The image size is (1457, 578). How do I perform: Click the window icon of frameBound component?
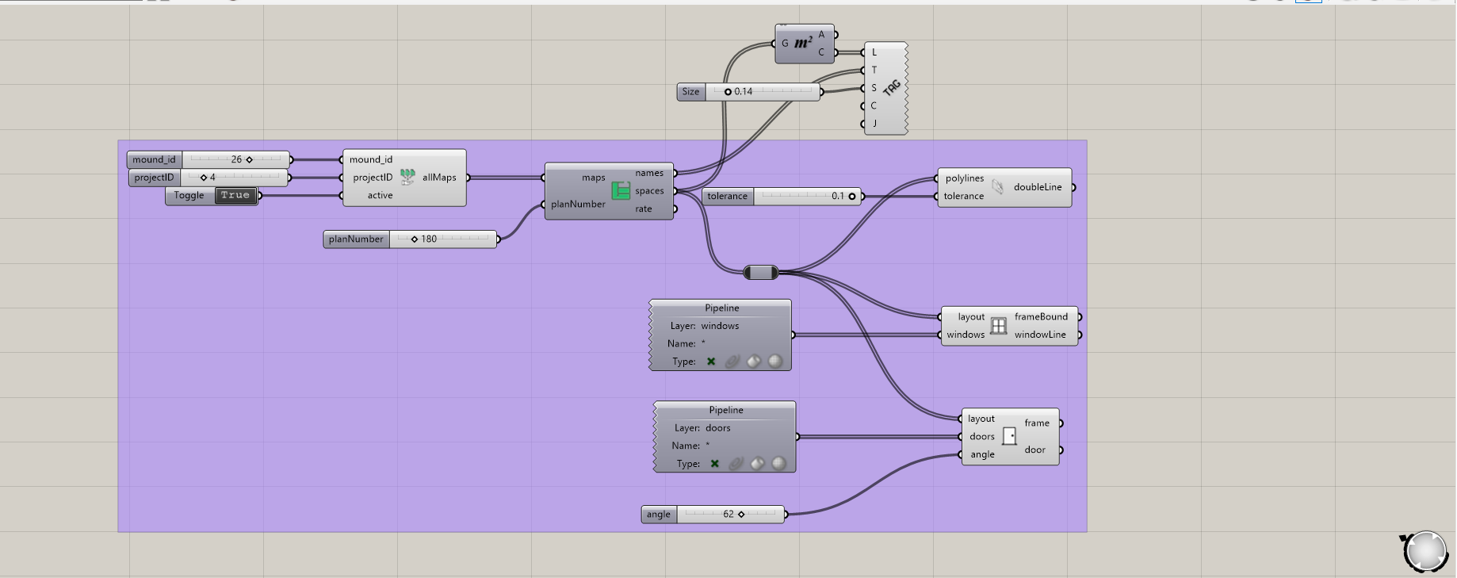click(x=999, y=325)
